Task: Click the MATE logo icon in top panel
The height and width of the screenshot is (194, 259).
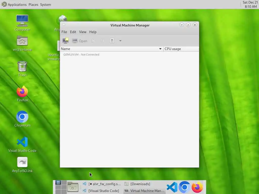Action: coord(4,4)
